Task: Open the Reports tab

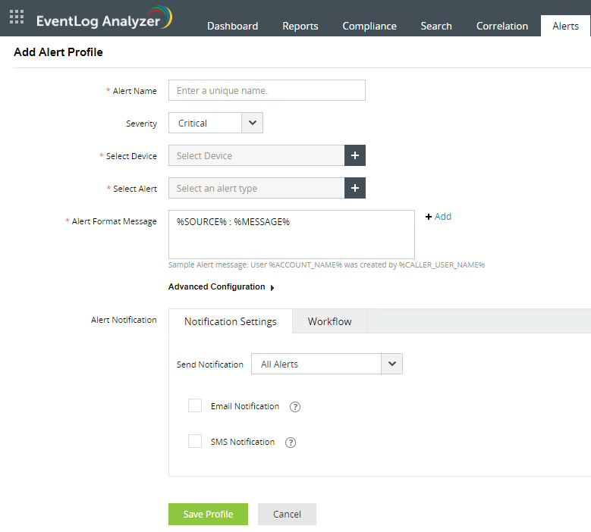Action: point(300,26)
